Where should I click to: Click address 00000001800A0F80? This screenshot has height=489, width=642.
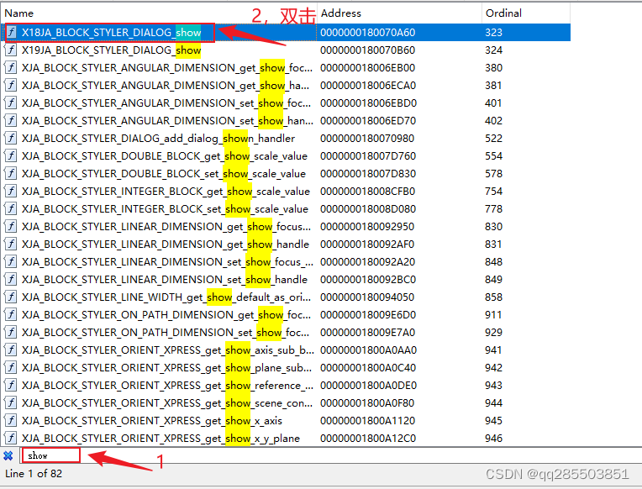point(367,403)
